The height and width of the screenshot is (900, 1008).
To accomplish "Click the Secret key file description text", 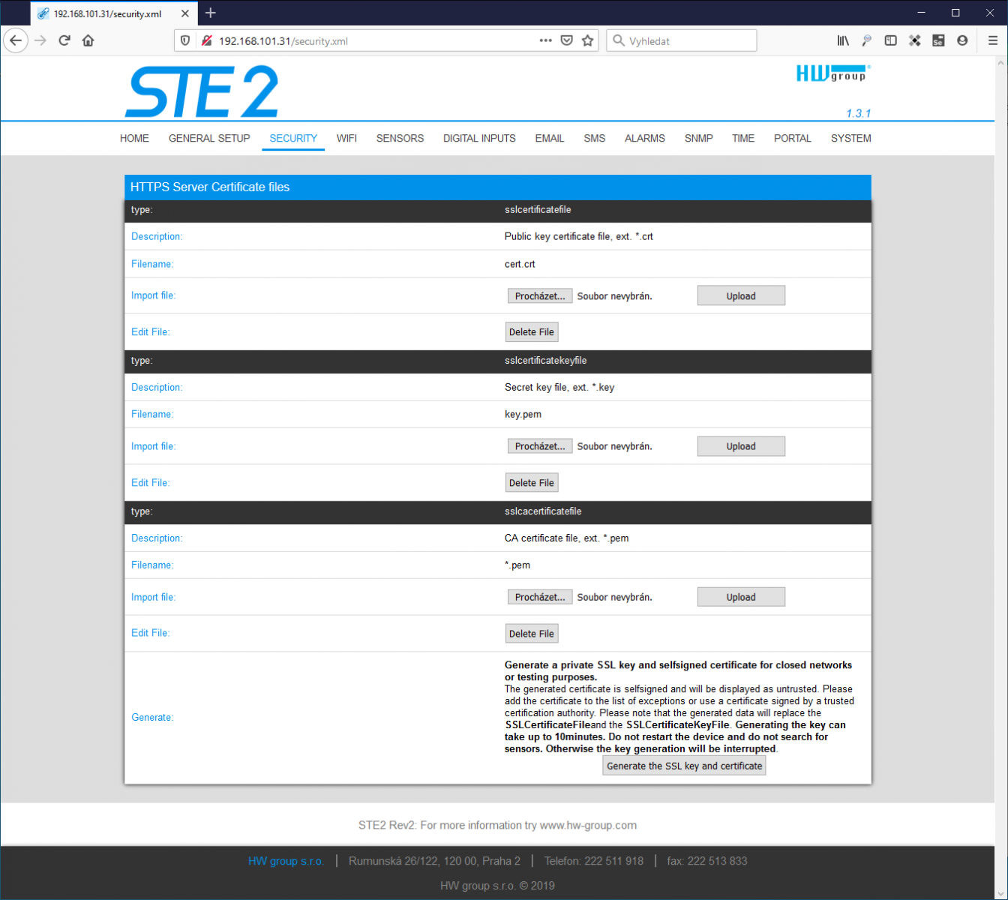I will pyautogui.click(x=559, y=388).
